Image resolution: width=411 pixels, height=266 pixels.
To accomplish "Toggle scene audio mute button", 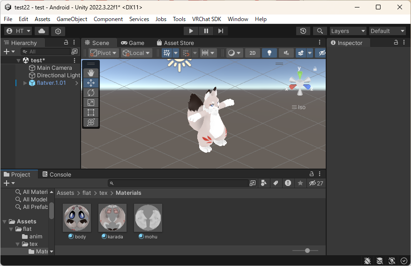I will pyautogui.click(x=286, y=53).
